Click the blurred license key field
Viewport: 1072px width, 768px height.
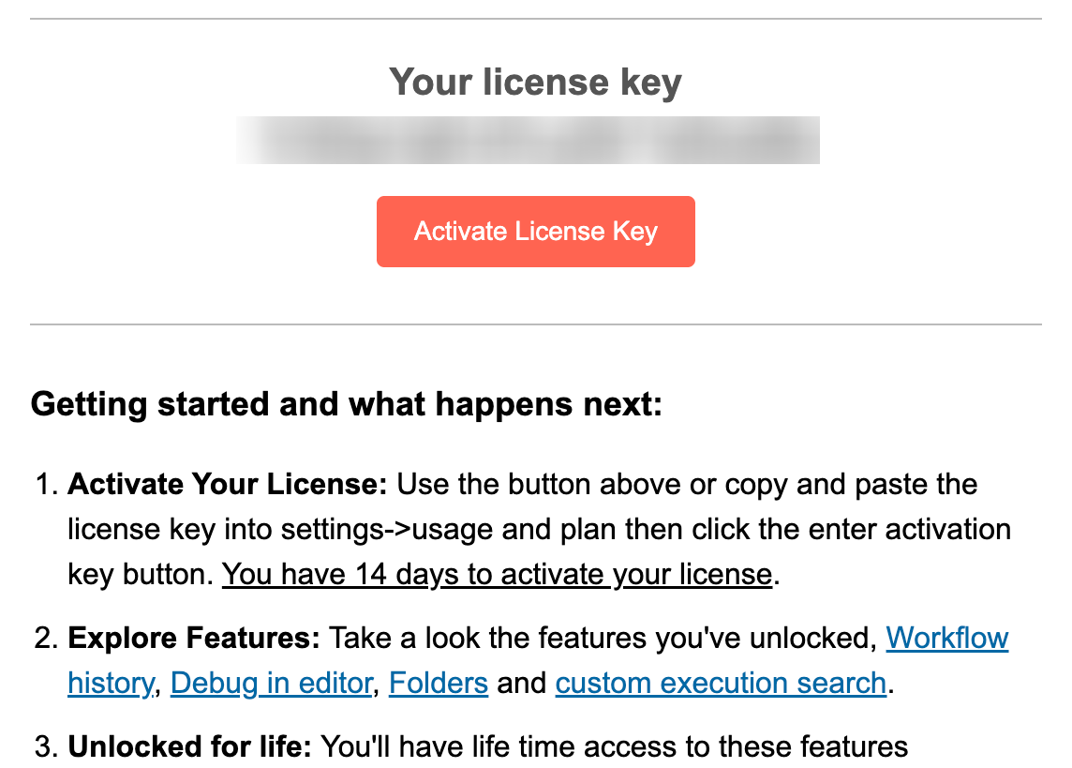[x=528, y=141]
